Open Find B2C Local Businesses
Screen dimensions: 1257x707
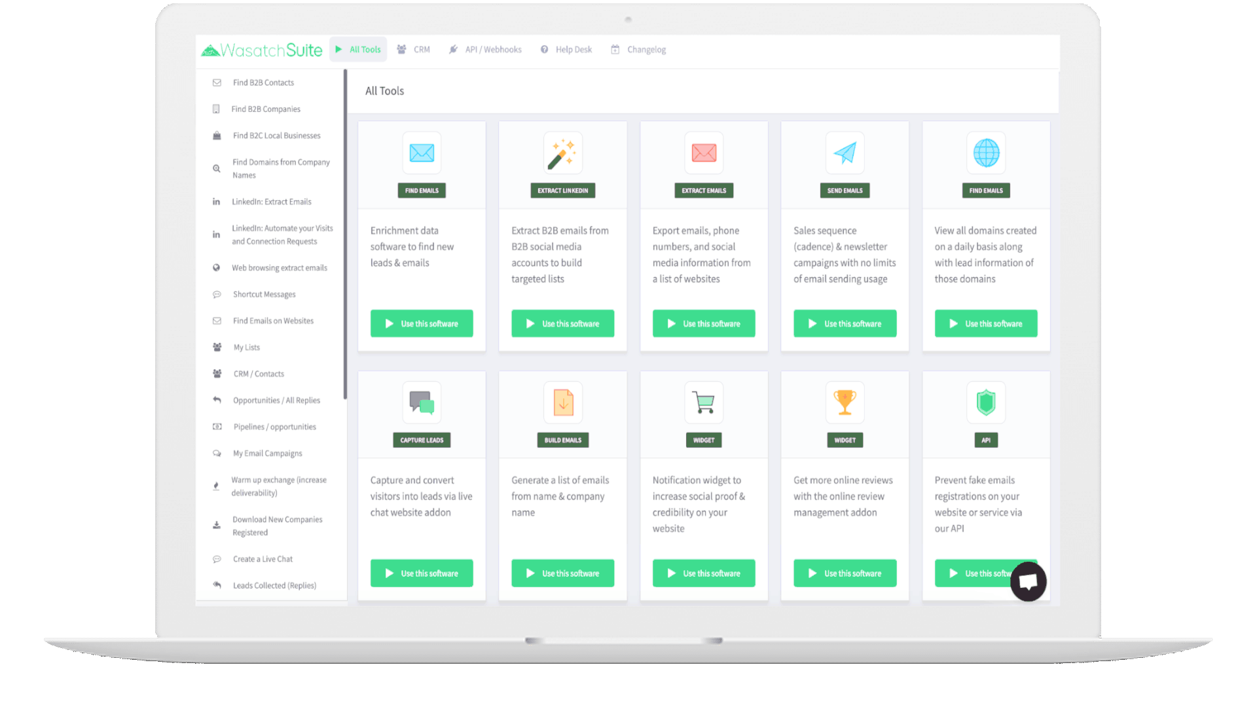pos(277,136)
